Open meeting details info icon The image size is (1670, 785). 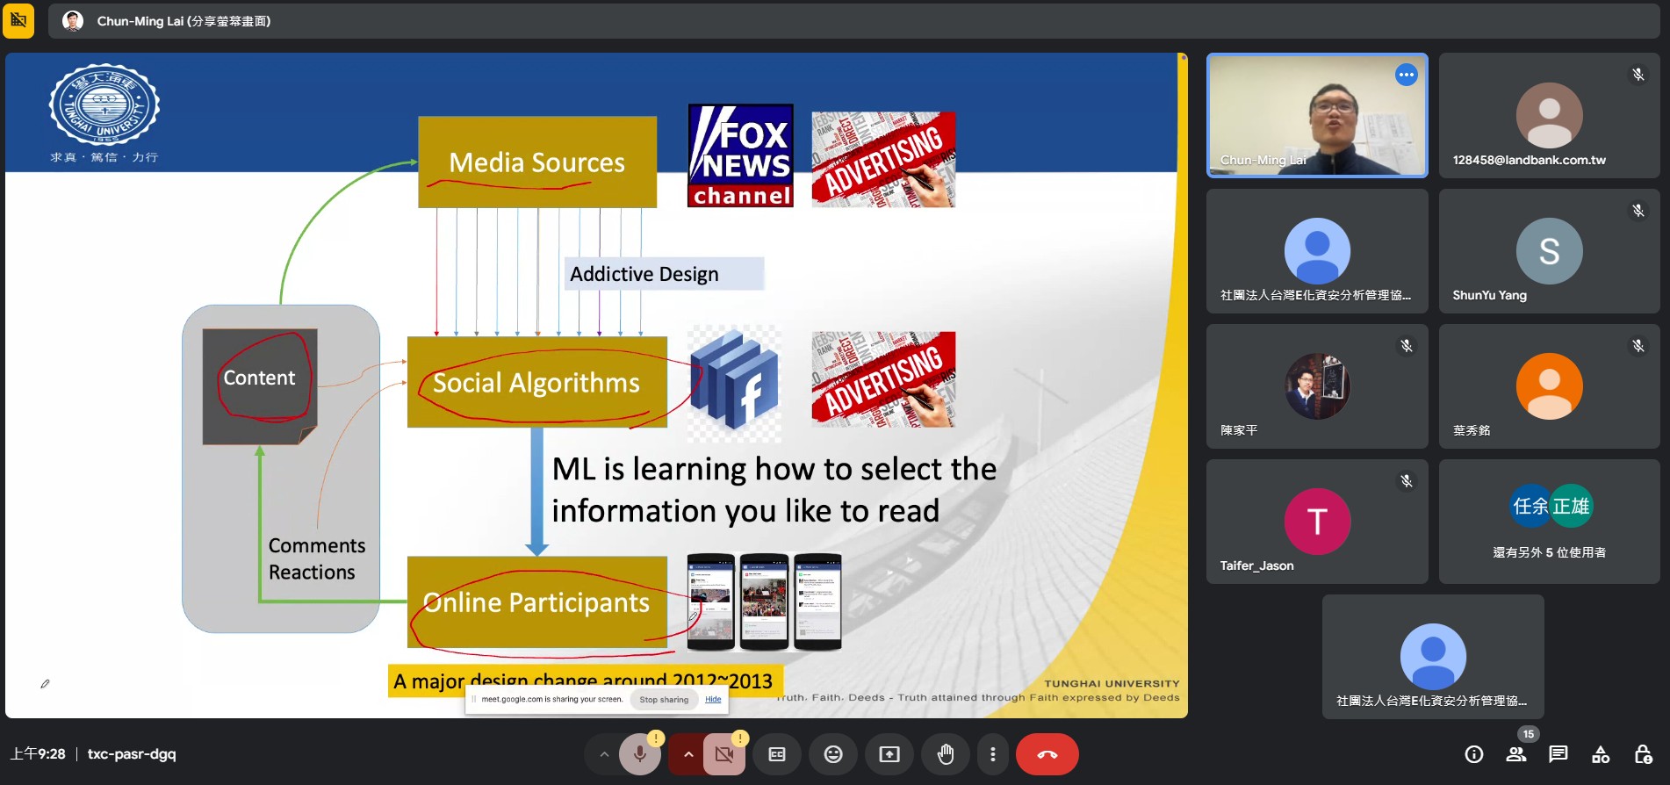click(1474, 754)
